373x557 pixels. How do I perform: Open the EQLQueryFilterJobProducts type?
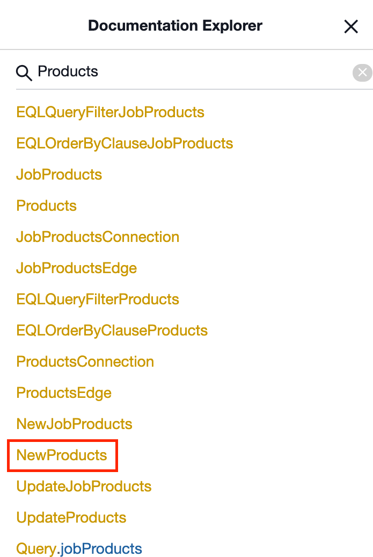(x=110, y=112)
